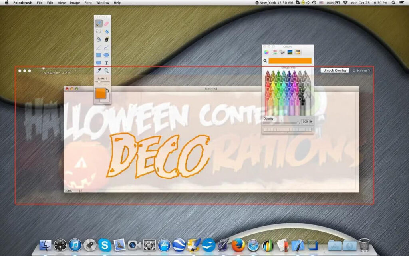Viewport: 409px width, 256px height.
Task: Open the Window menu
Action: [103, 3]
